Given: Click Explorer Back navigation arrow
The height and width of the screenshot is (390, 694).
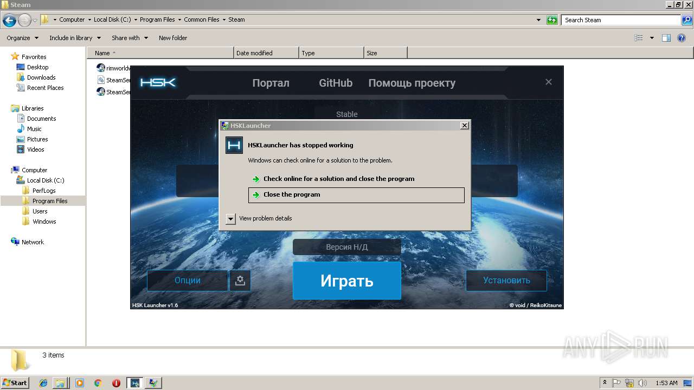Looking at the screenshot, I should (x=9, y=20).
